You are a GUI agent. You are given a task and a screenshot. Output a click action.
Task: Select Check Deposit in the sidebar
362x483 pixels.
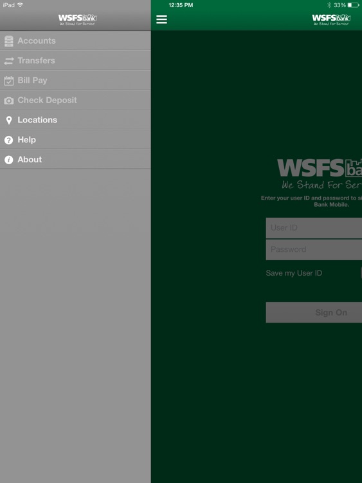(75, 100)
